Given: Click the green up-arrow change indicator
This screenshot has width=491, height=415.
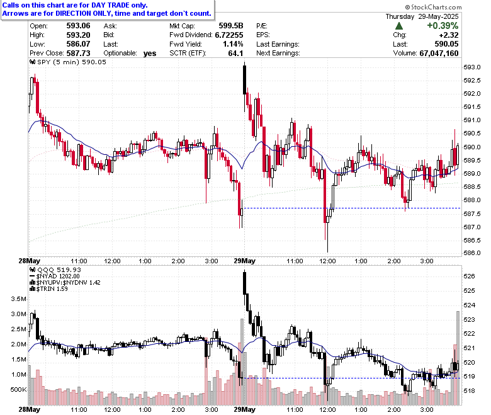Looking at the screenshot, I should click(x=399, y=26).
